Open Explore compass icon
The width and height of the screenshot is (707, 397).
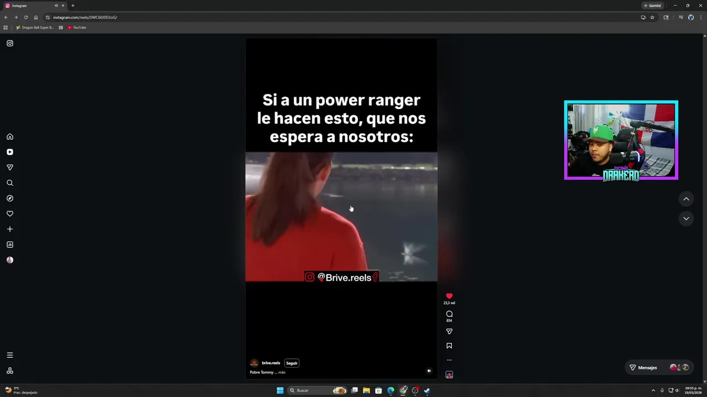10,198
